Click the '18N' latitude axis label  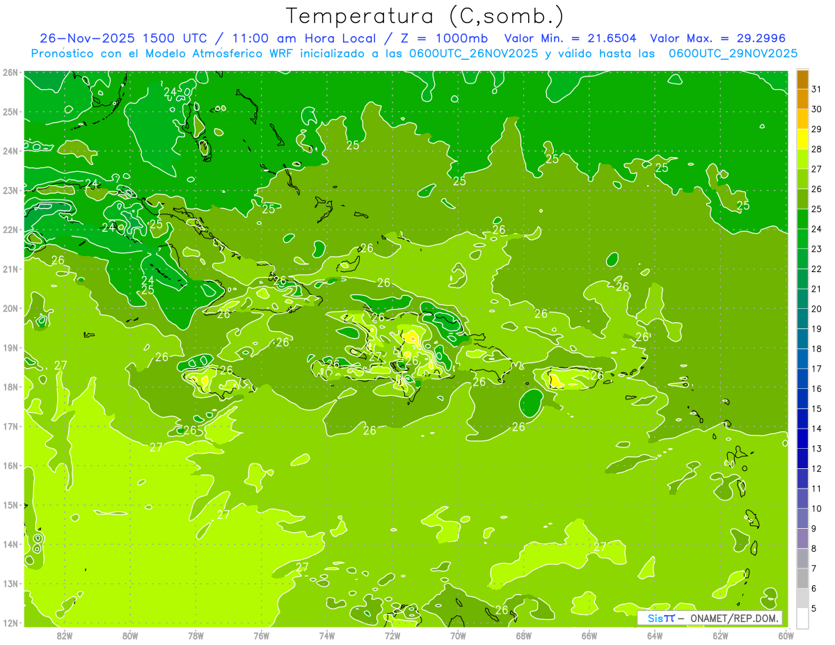tap(10, 387)
